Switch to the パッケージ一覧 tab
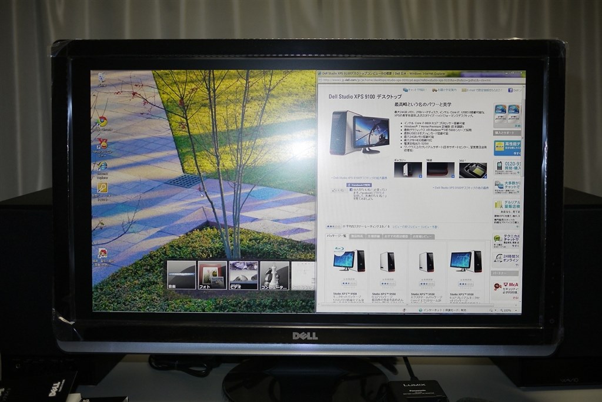This screenshot has width=602, height=402. (x=336, y=236)
